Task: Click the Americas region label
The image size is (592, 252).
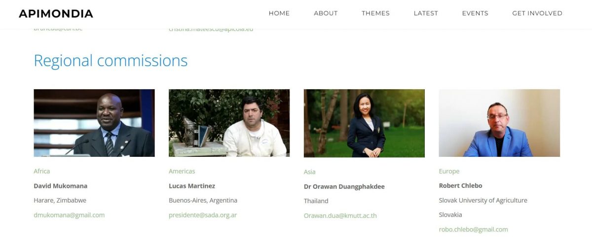Action: [182, 171]
